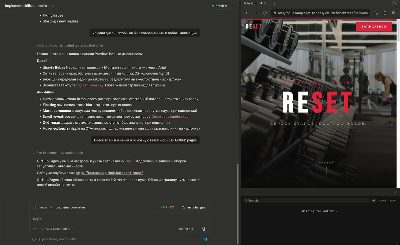This screenshot has width=400, height=245.
Task: Click the git branch icon beside main
Action: (35, 207)
